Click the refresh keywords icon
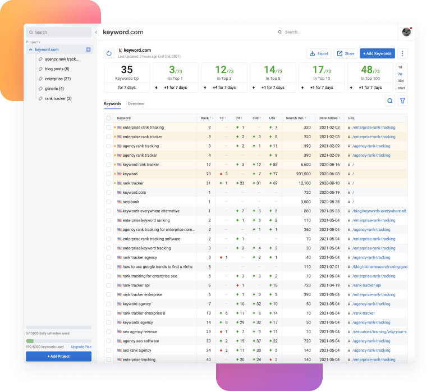Screen dimensions: 431x391 coord(109,53)
